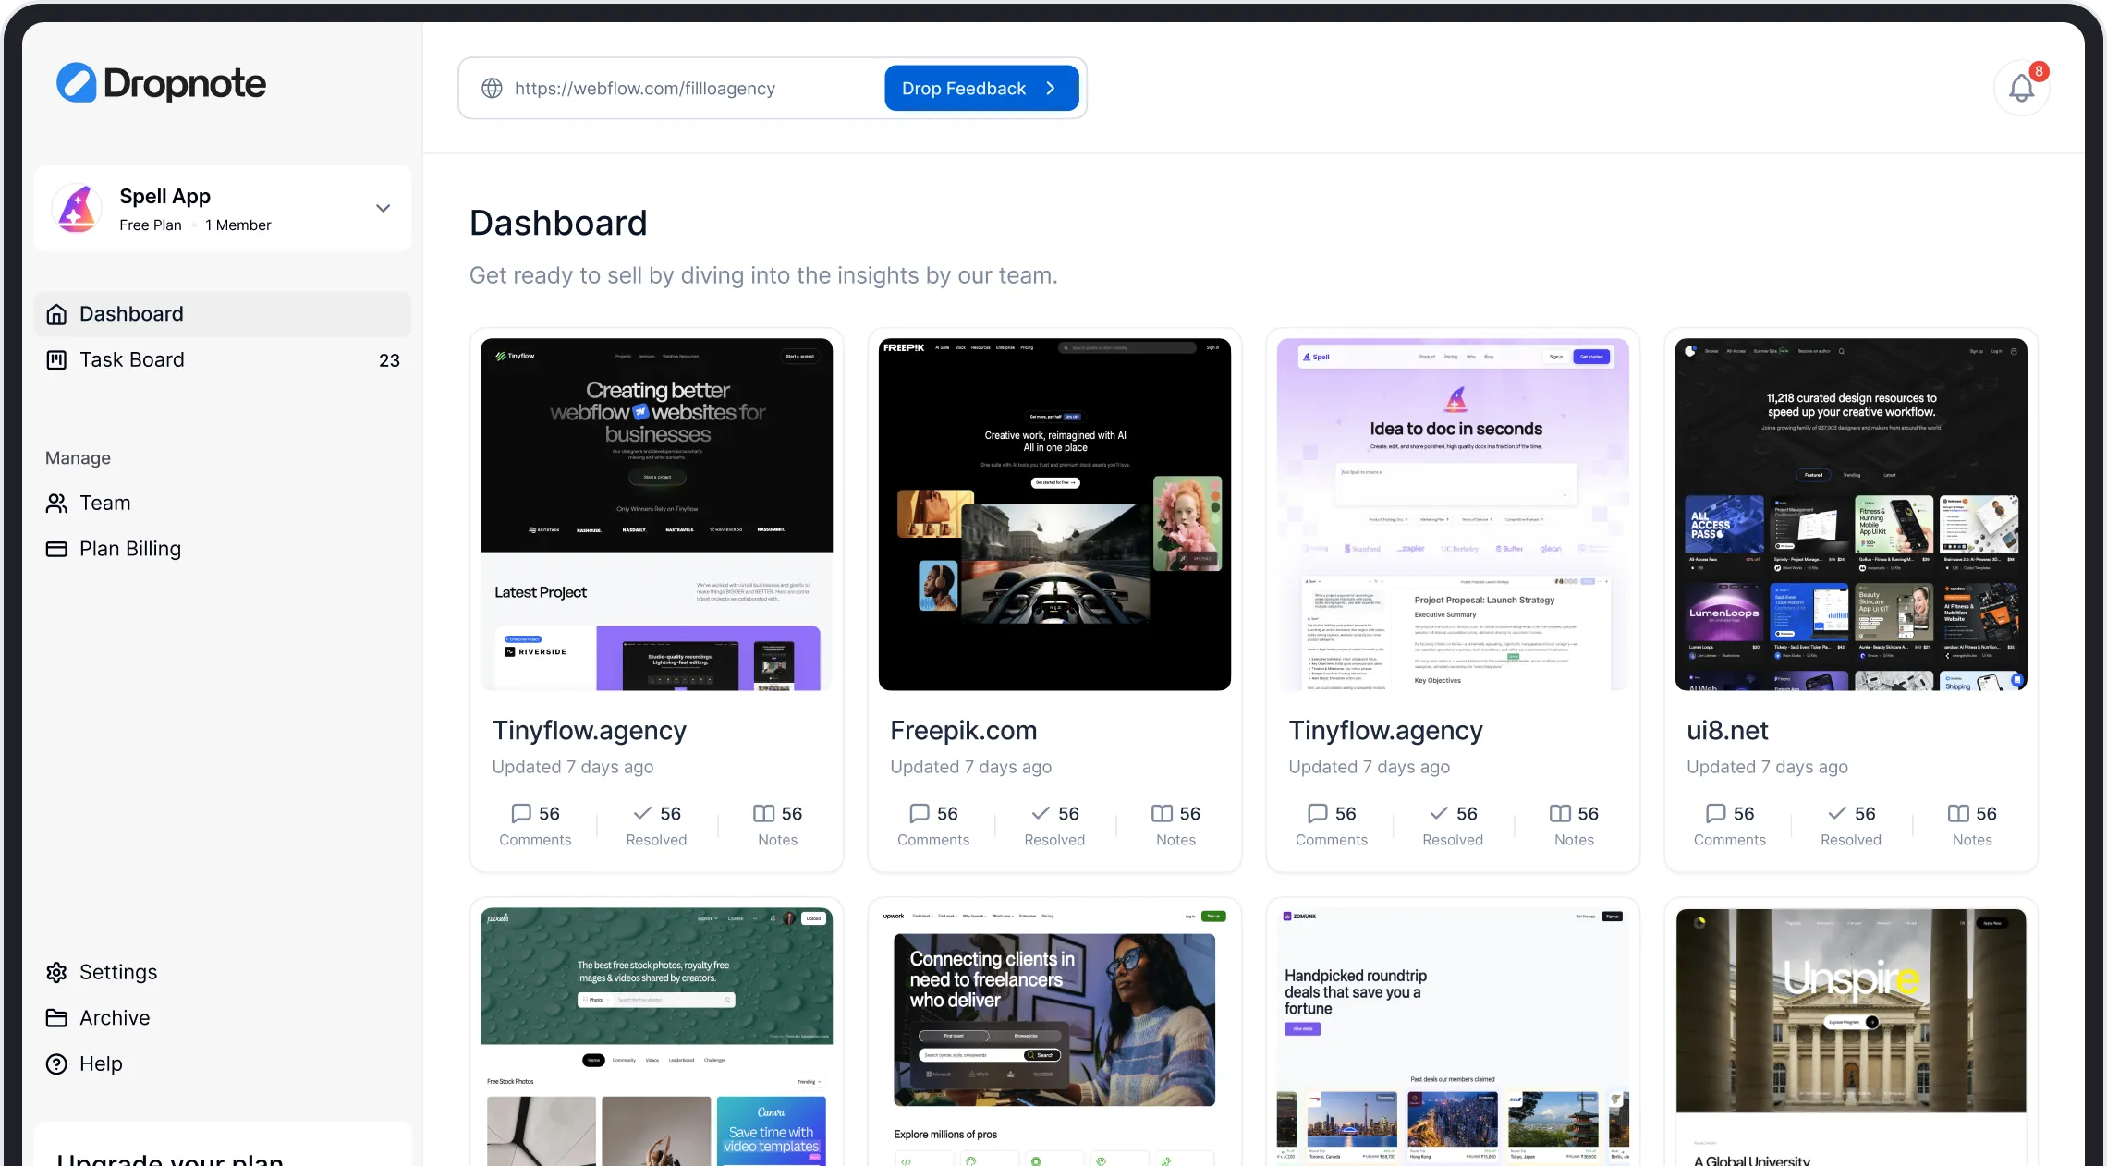Select the Dashboard home icon in sidebar

(56, 314)
